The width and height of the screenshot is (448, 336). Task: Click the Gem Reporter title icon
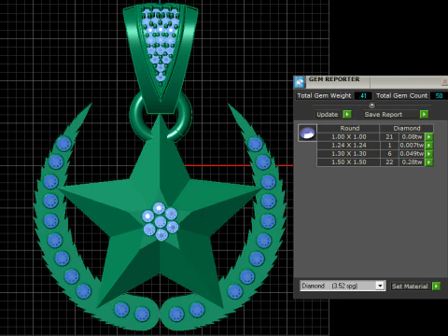(300, 82)
